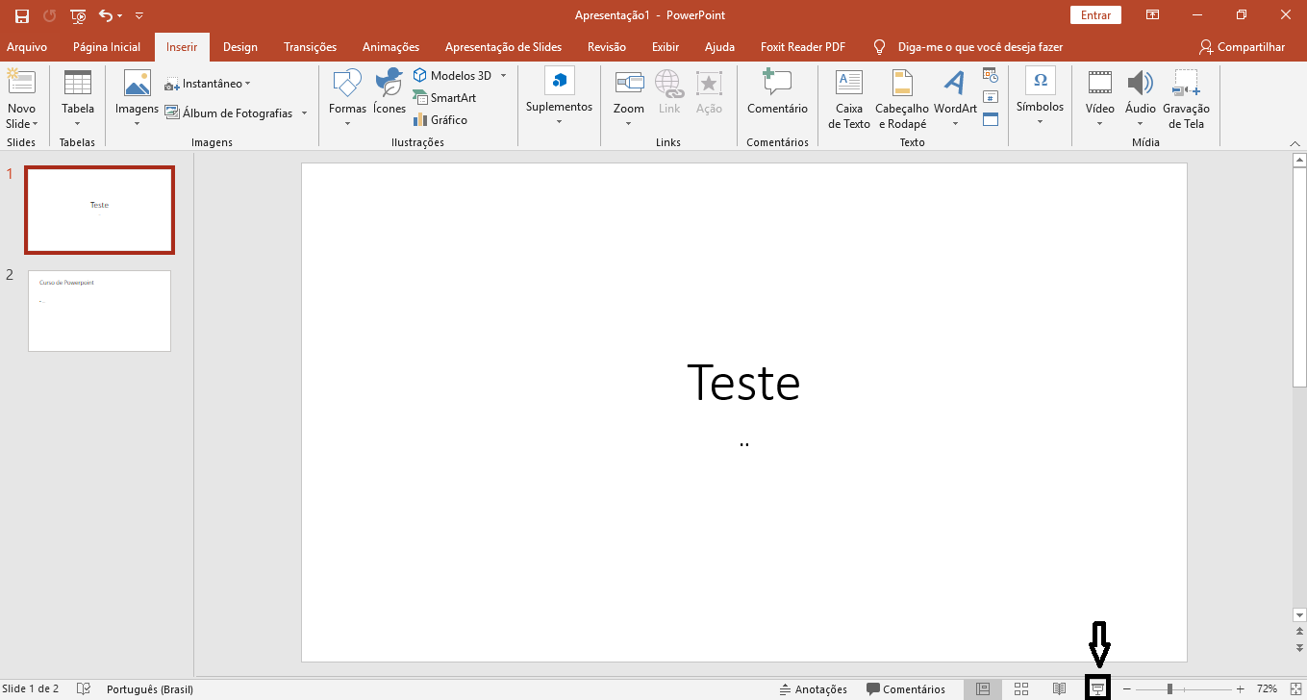The width and height of the screenshot is (1307, 700).
Task: Switch to the Transições tab
Action: [310, 47]
